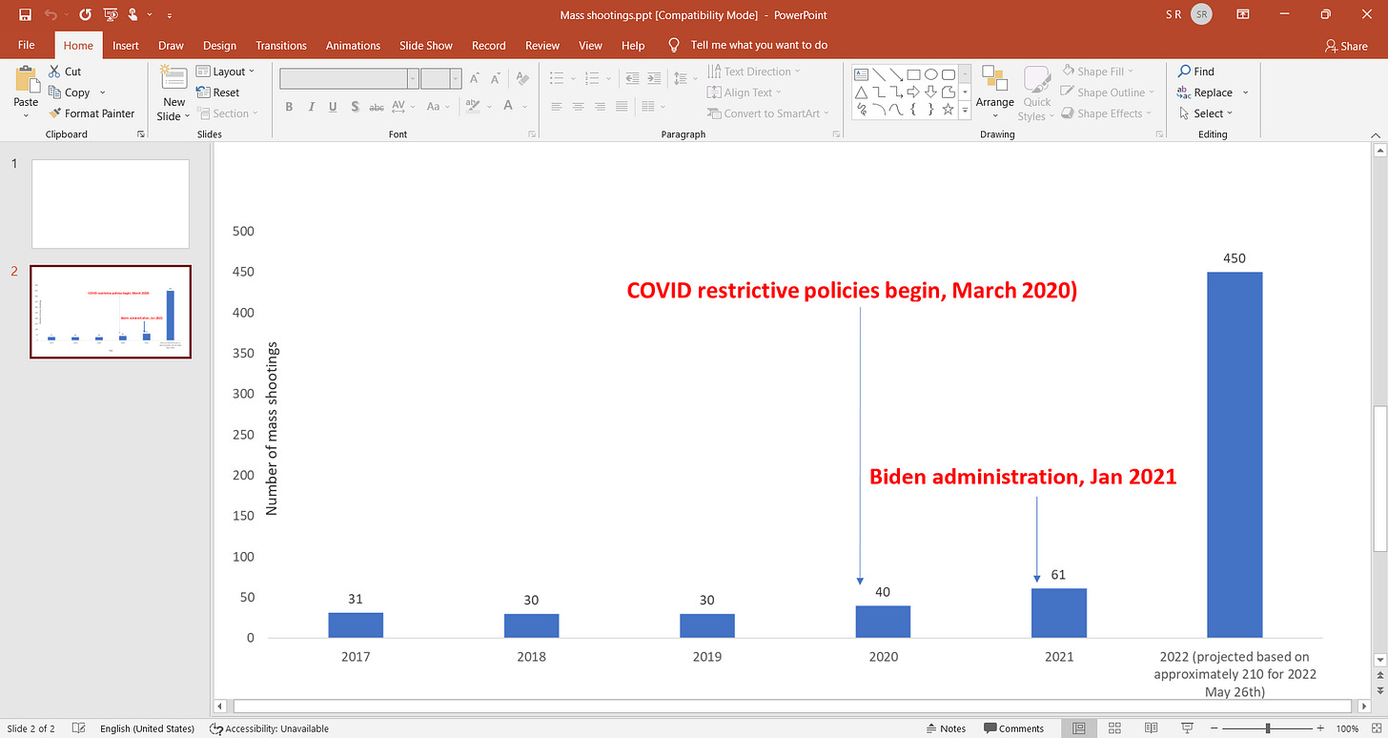
Task: Select the Text Box shape in gallery
Action: click(861, 74)
